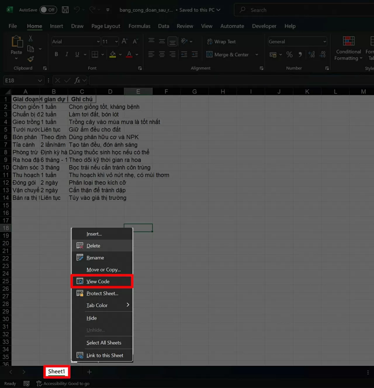This screenshot has height=388, width=374.
Task: Apply Percent number style
Action: click(x=290, y=54)
